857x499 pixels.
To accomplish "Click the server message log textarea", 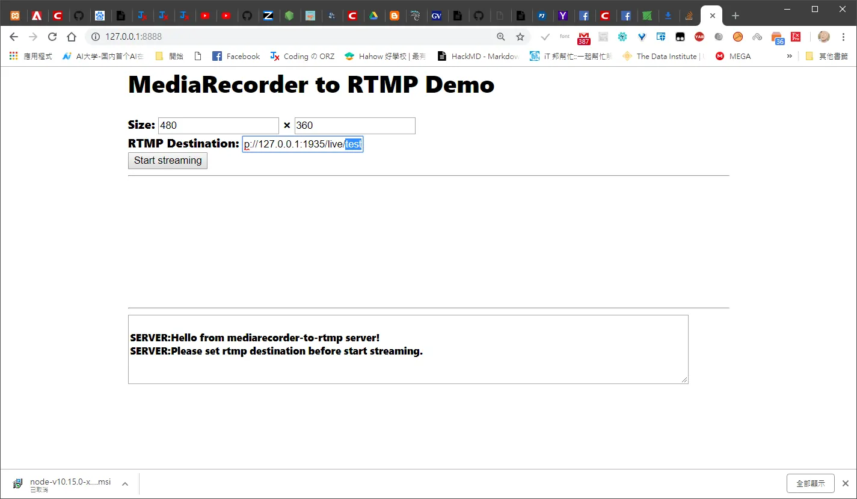I will (408, 349).
